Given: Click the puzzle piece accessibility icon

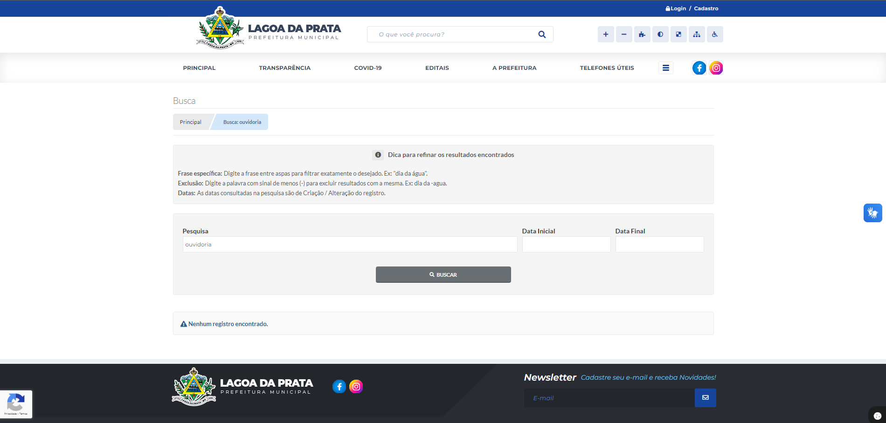Looking at the screenshot, I should click(642, 34).
